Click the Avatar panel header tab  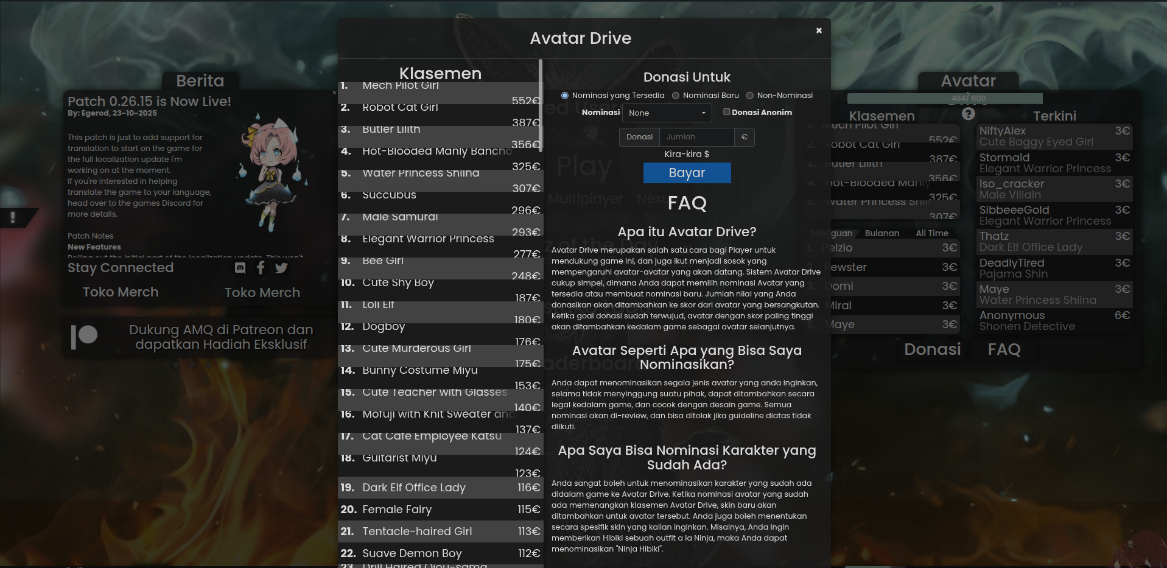(x=968, y=81)
